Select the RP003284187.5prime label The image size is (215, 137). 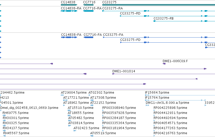119,118
